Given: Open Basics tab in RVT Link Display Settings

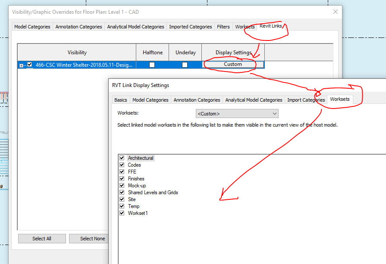Looking at the screenshot, I should (121, 100).
